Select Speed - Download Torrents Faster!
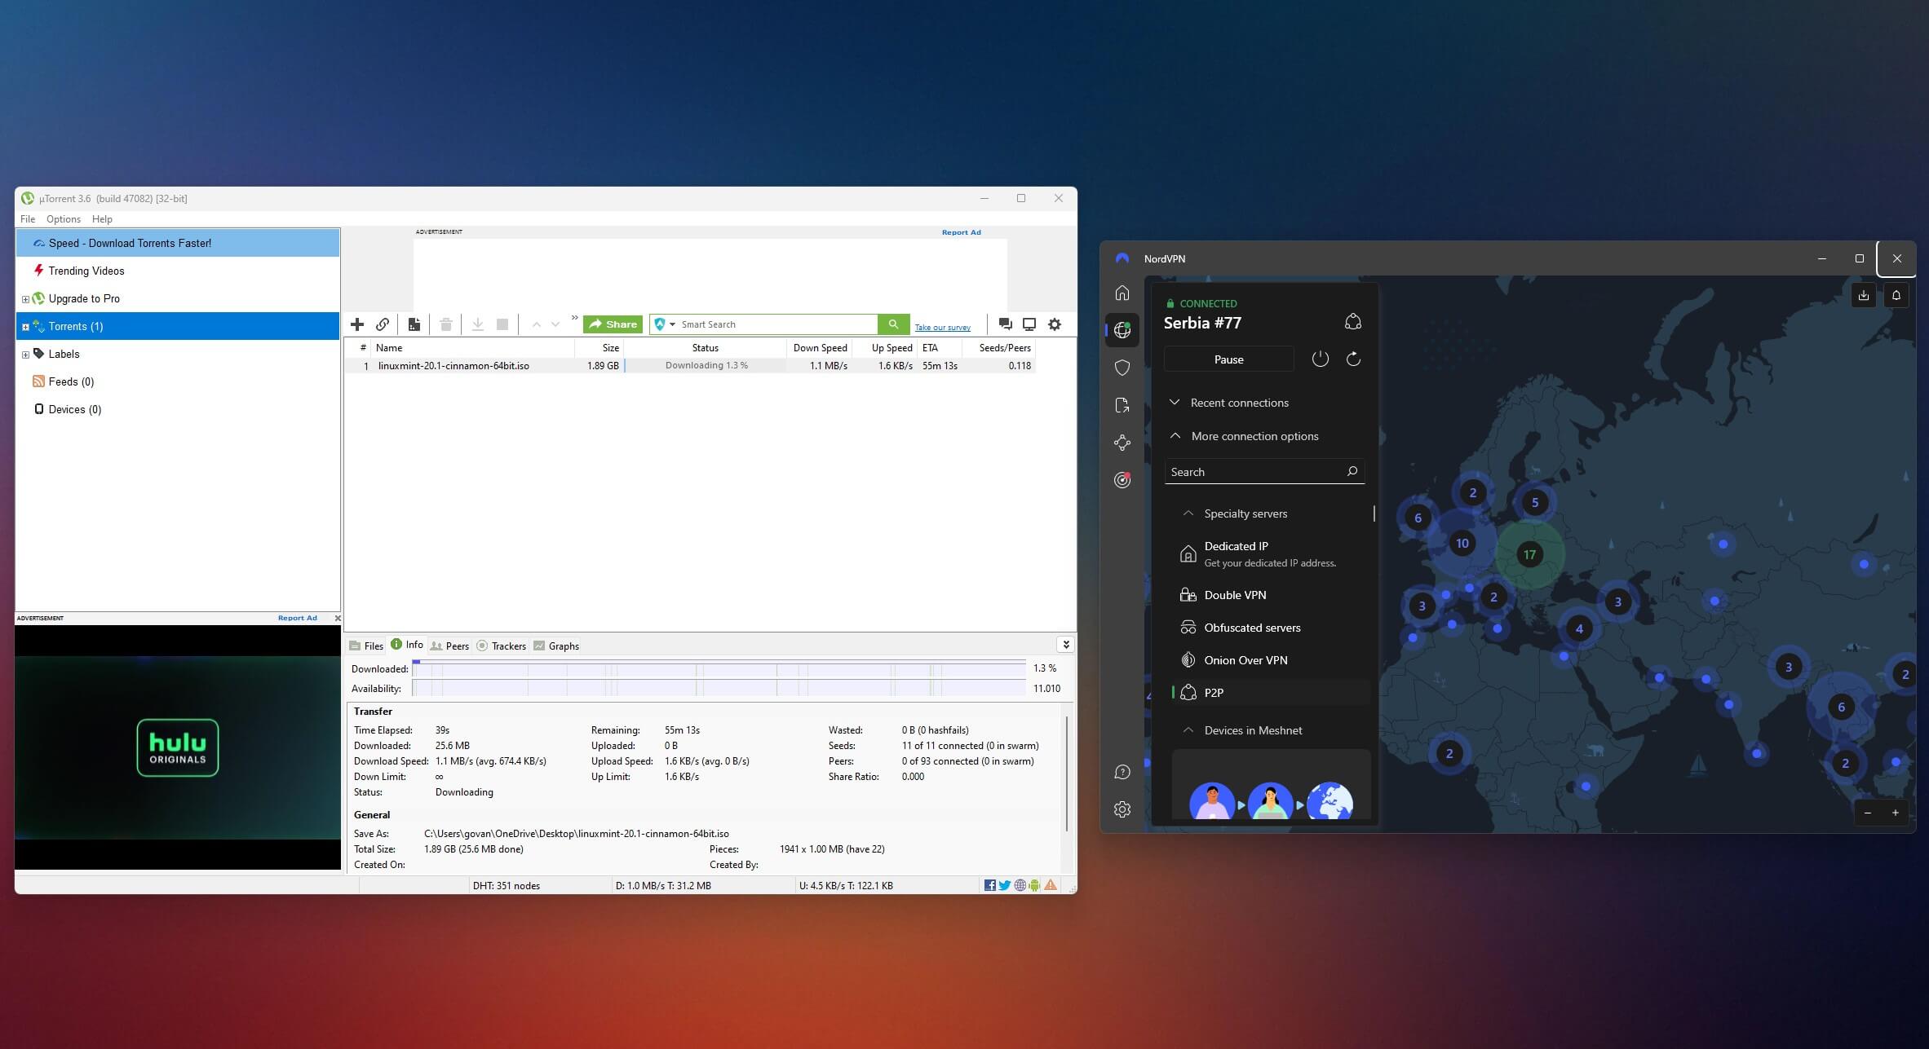The image size is (1929, 1049). [178, 243]
